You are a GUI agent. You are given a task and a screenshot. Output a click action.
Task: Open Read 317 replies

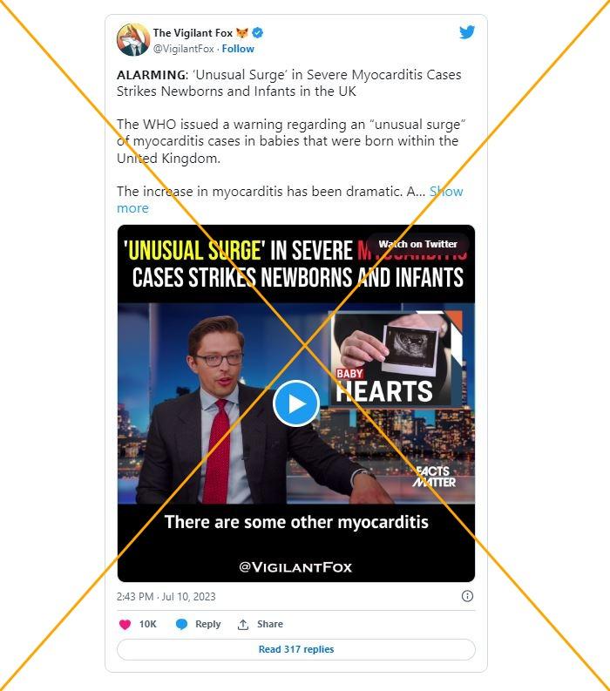296,649
